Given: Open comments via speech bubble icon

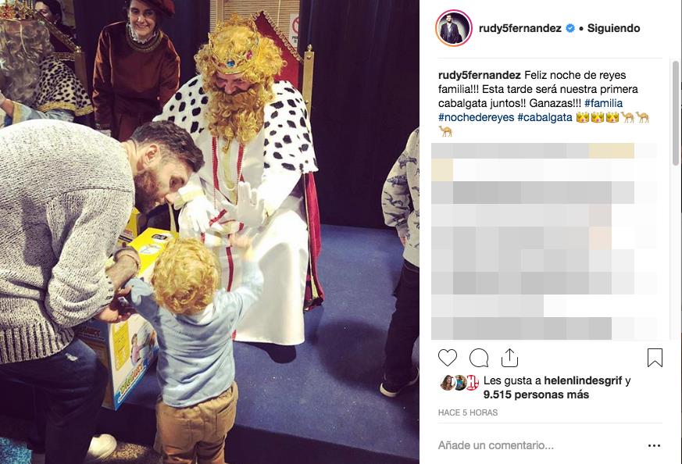Looking at the screenshot, I should tap(479, 358).
